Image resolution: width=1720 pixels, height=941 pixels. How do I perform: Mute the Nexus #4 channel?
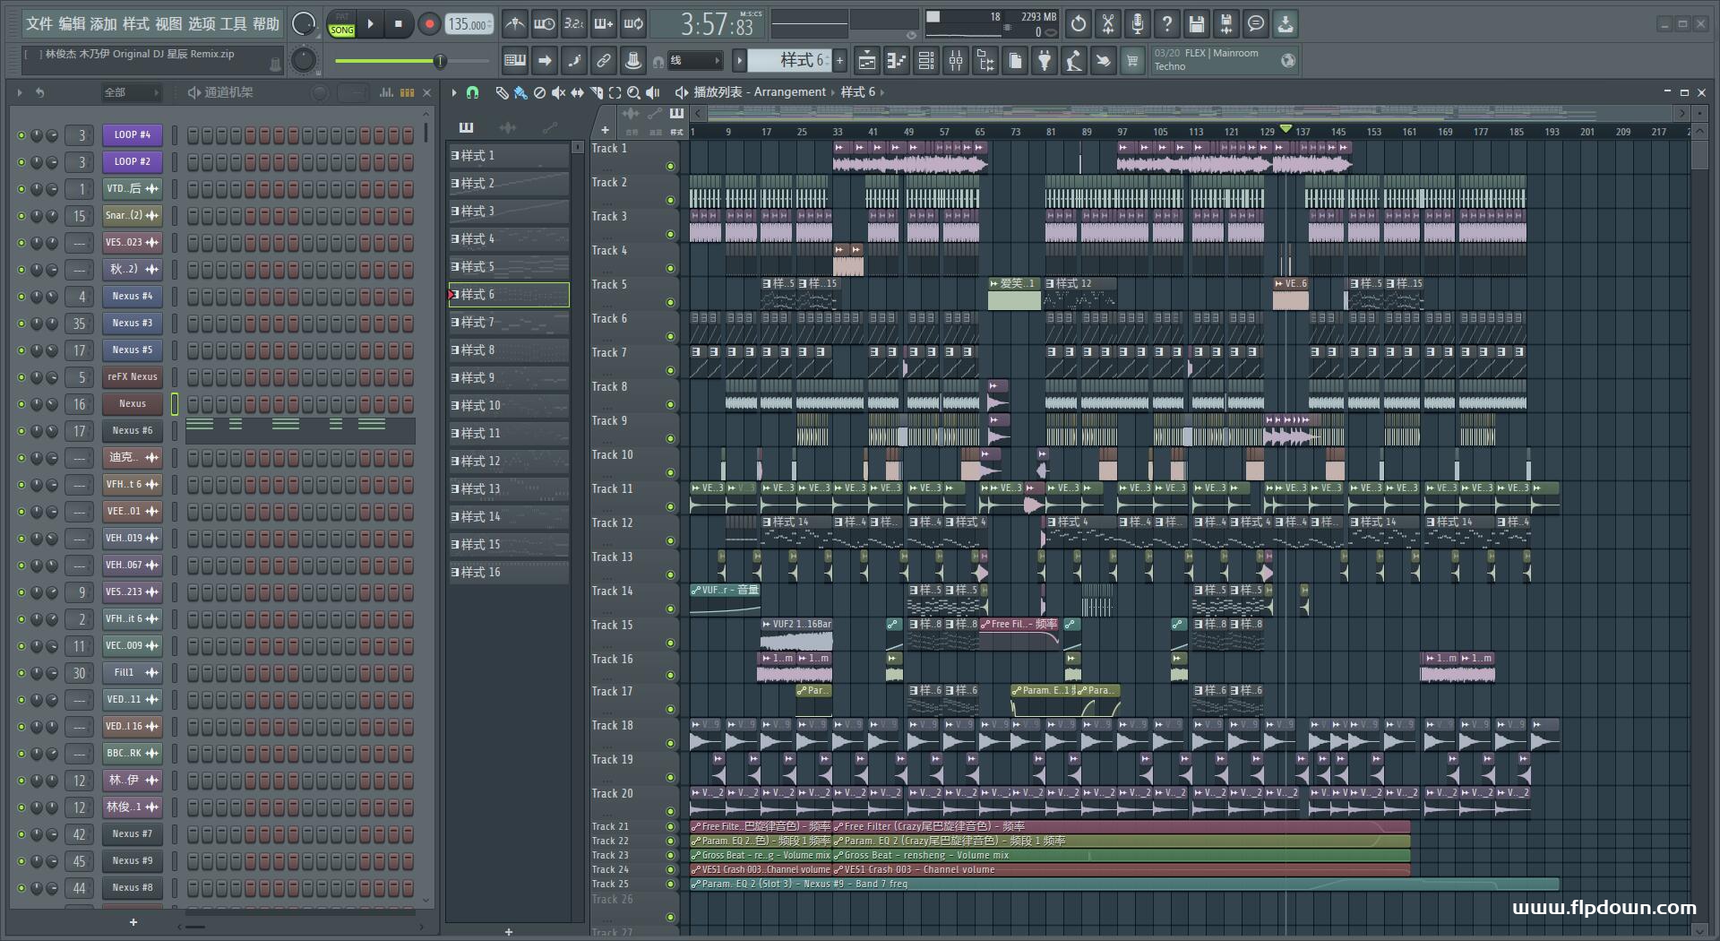[x=21, y=297]
